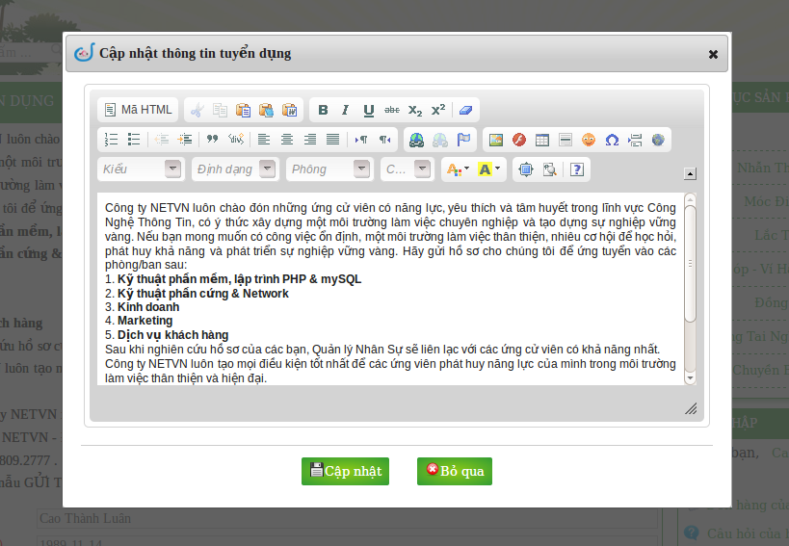Align text left

tap(264, 140)
